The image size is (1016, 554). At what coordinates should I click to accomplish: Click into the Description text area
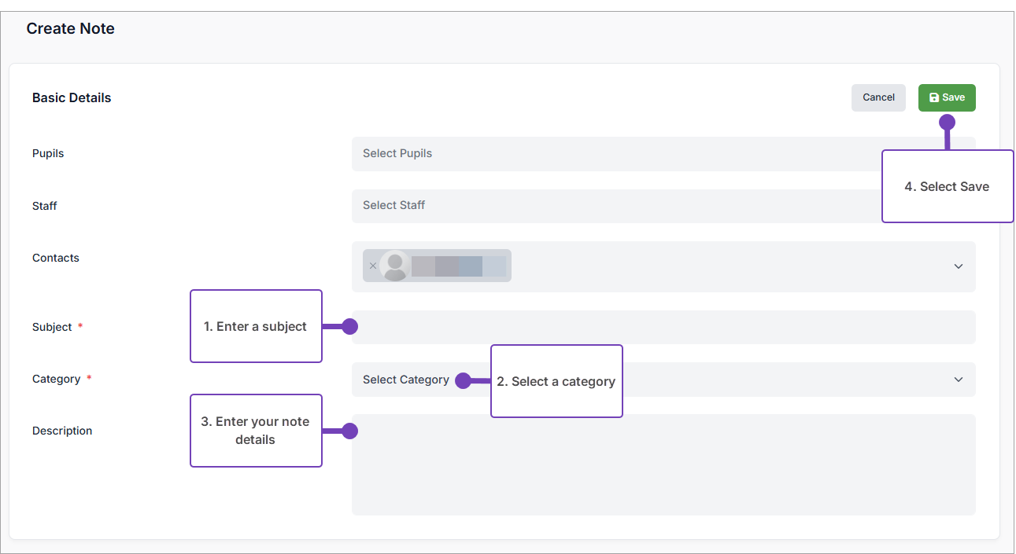point(663,471)
